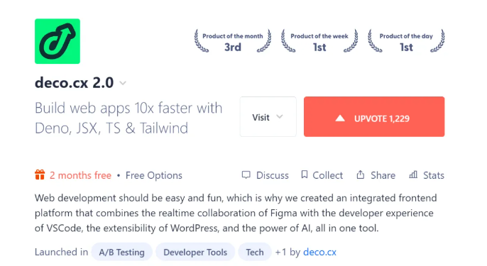Open the Visit dropdown arrow
487x266 pixels.
click(280, 117)
